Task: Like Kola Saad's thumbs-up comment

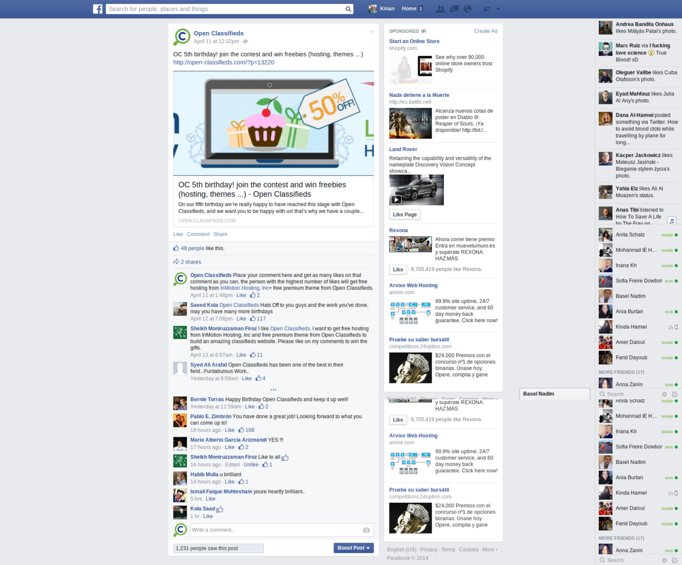Action: tap(208, 516)
